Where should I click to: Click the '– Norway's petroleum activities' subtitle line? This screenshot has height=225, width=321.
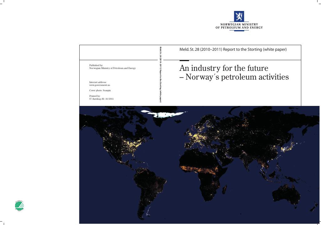click(234, 77)
